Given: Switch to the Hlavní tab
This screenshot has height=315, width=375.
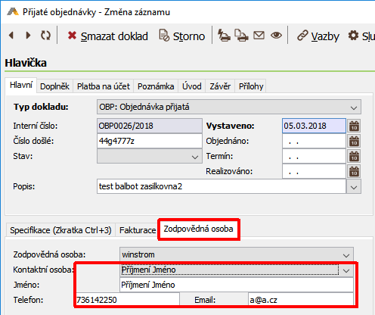Looking at the screenshot, I should click(x=21, y=85).
